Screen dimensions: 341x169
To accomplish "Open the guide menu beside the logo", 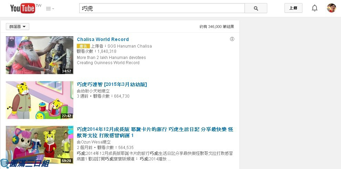I will 50,9.
